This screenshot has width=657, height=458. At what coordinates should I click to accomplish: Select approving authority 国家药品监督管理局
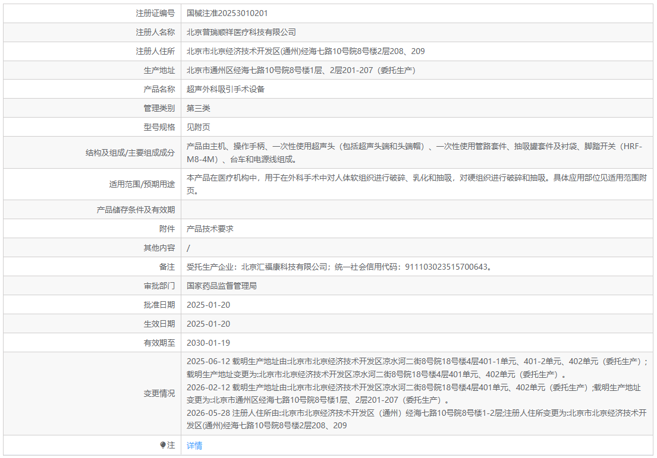click(222, 286)
